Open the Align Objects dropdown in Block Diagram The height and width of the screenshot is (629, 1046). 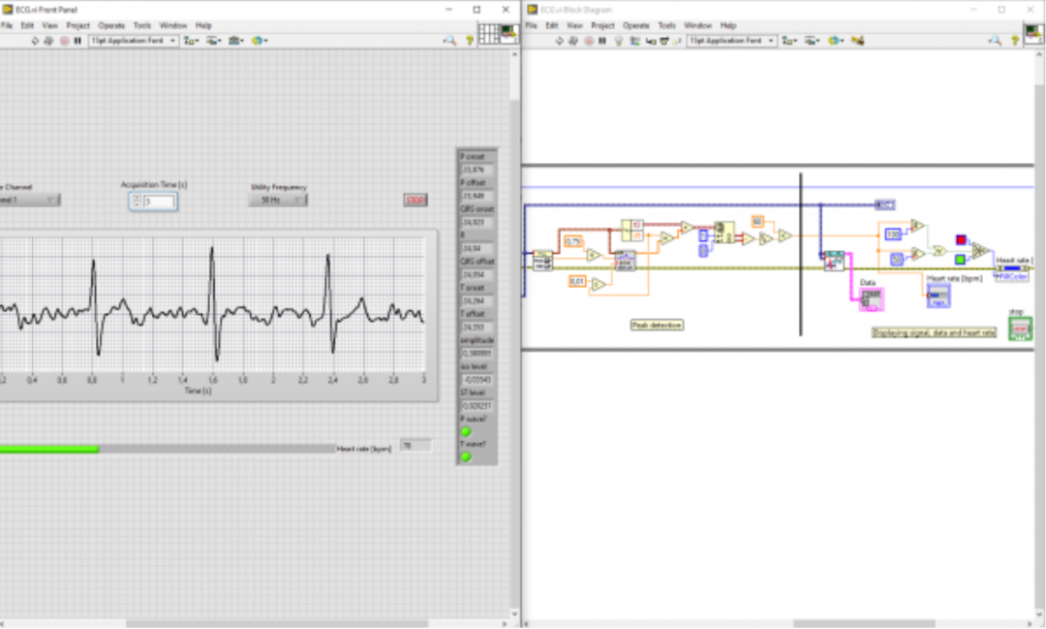tap(790, 41)
